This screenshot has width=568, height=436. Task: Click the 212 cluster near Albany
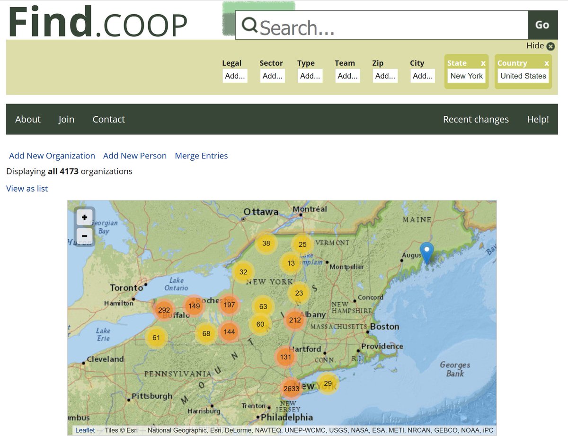(x=294, y=320)
